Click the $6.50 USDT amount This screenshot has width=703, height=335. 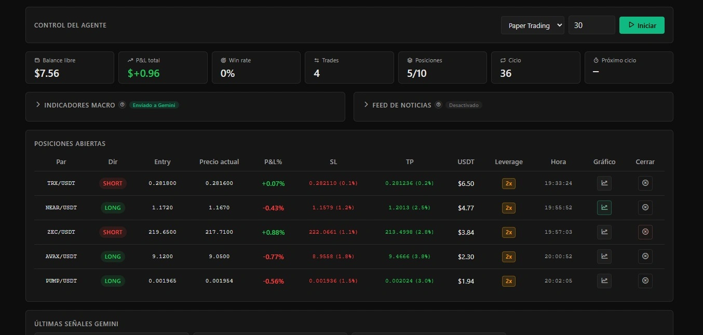pyautogui.click(x=466, y=184)
